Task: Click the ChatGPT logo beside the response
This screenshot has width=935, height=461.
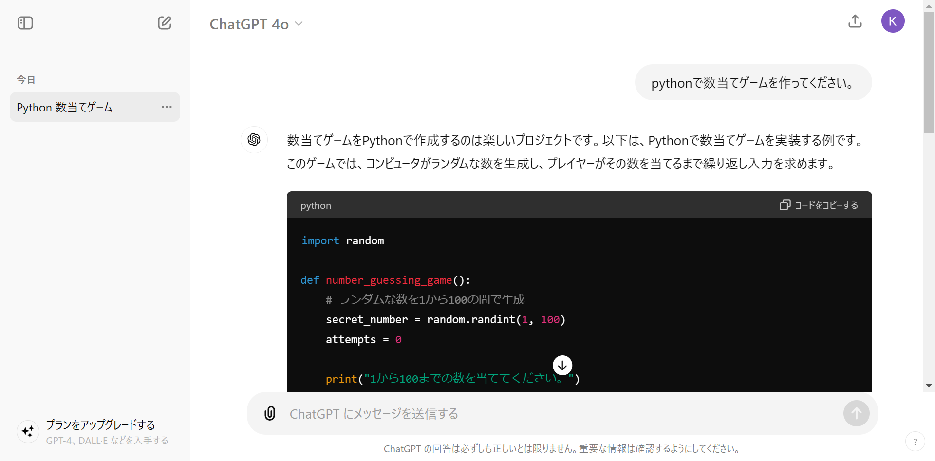Action: pyautogui.click(x=254, y=140)
